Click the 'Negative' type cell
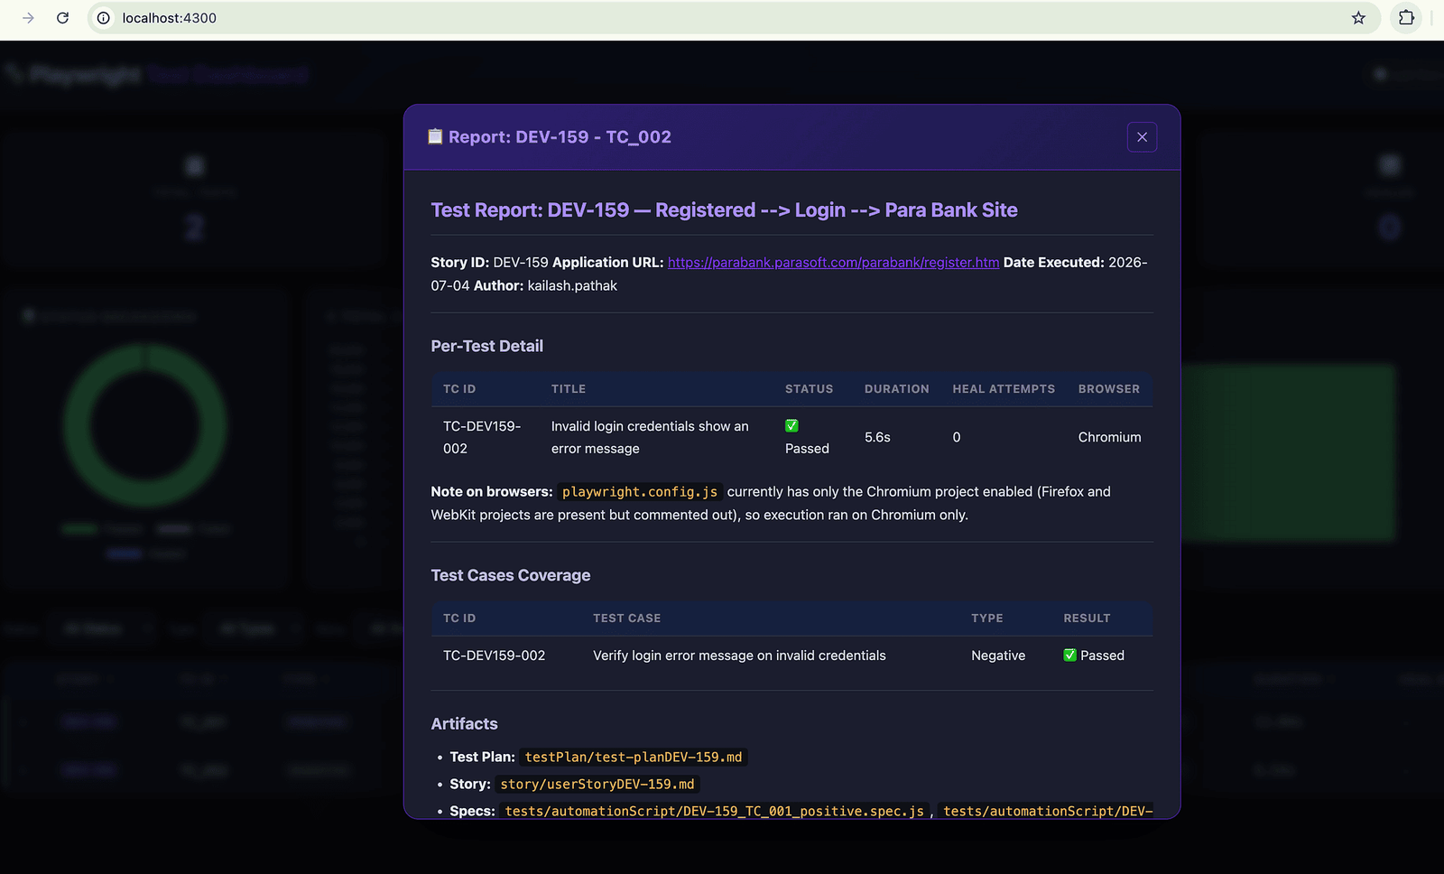The width and height of the screenshot is (1444, 874). 998,655
